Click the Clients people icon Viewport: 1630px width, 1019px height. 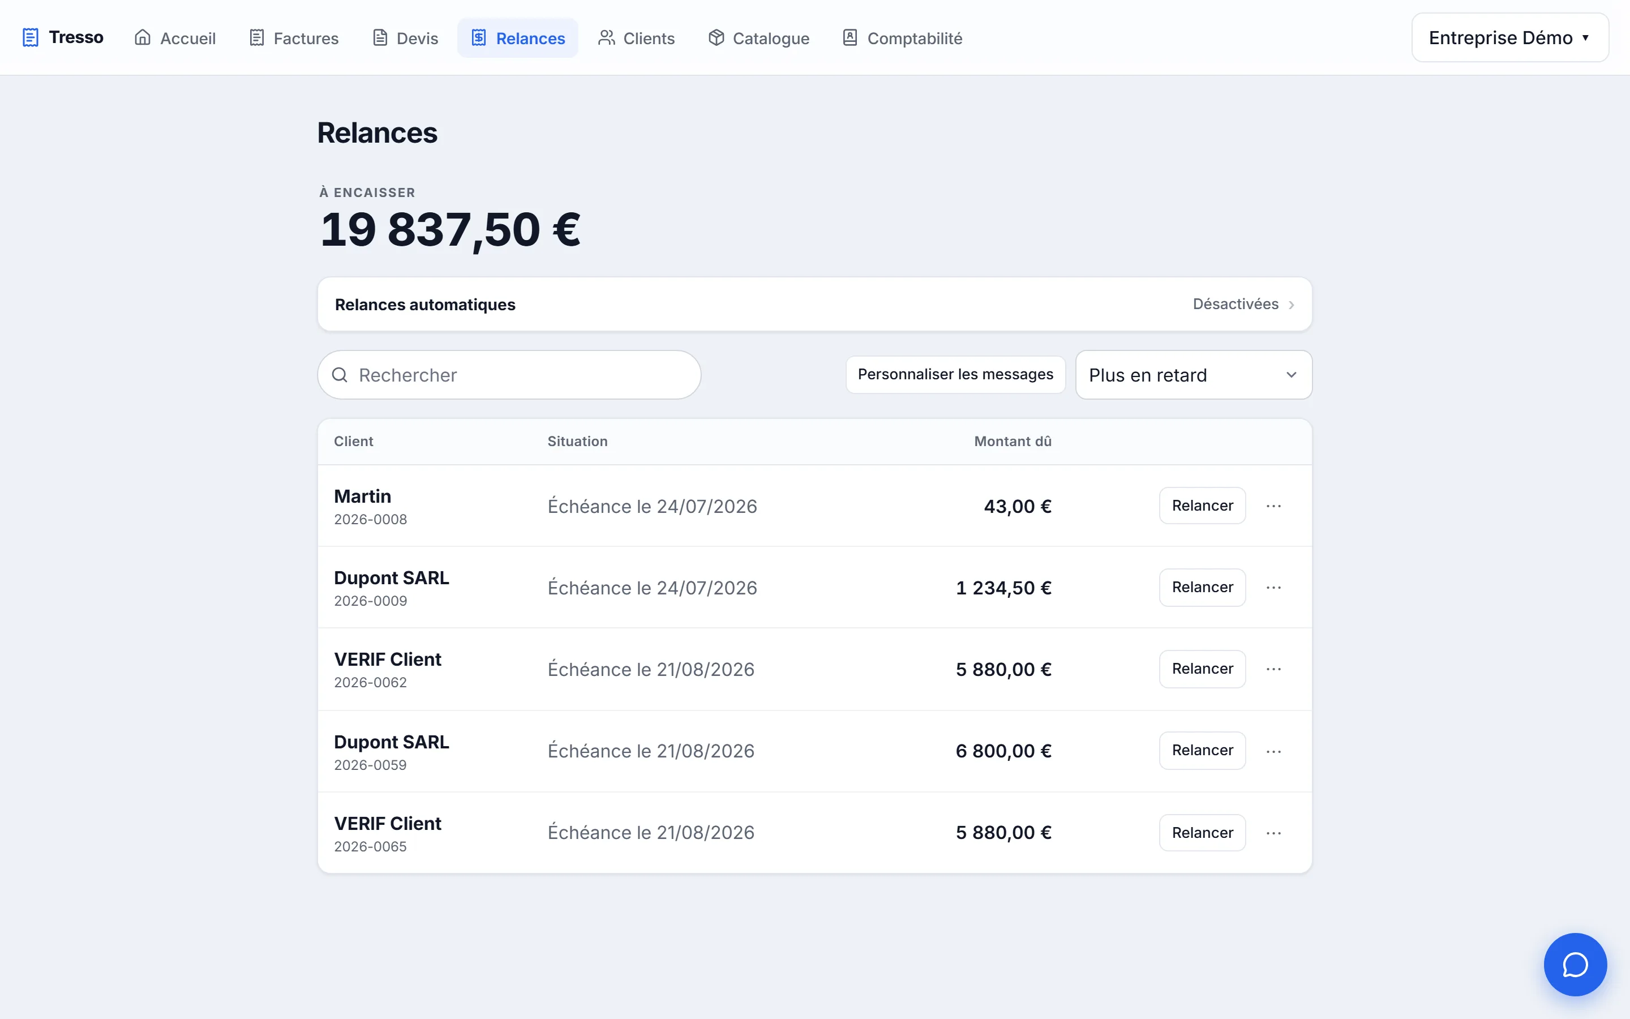(606, 38)
